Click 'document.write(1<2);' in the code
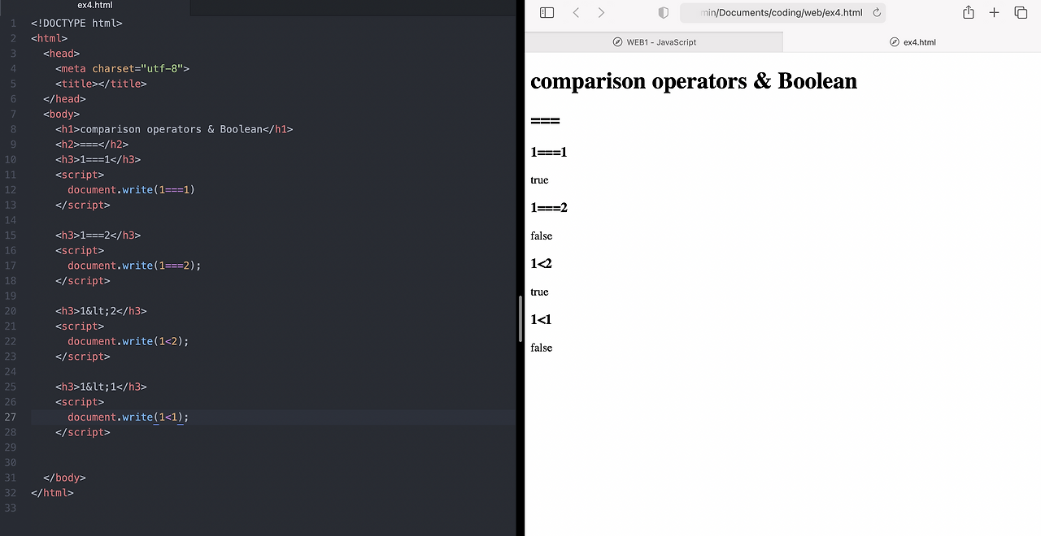This screenshot has height=536, width=1041. tap(128, 341)
